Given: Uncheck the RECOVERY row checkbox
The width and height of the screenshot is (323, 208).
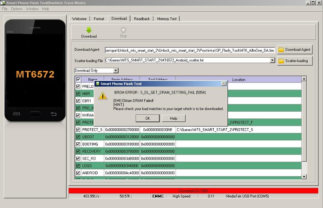Looking at the screenshot, I should (x=78, y=151).
